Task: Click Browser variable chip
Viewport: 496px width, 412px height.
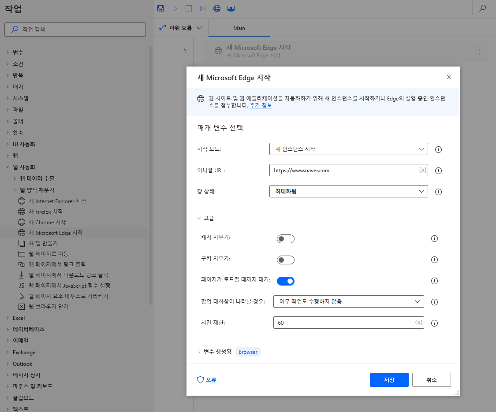Action: pos(248,352)
